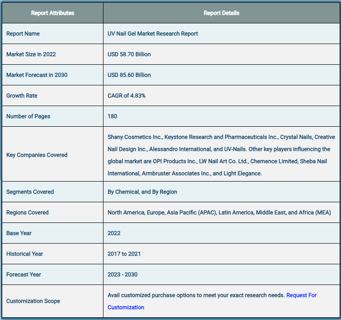
Task: Click the Number of Pages label
Action: pyautogui.click(x=28, y=116)
